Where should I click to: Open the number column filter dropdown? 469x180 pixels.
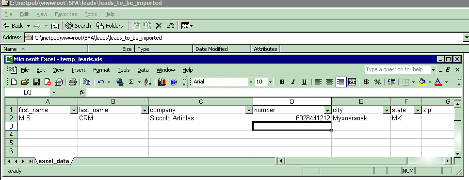click(328, 110)
